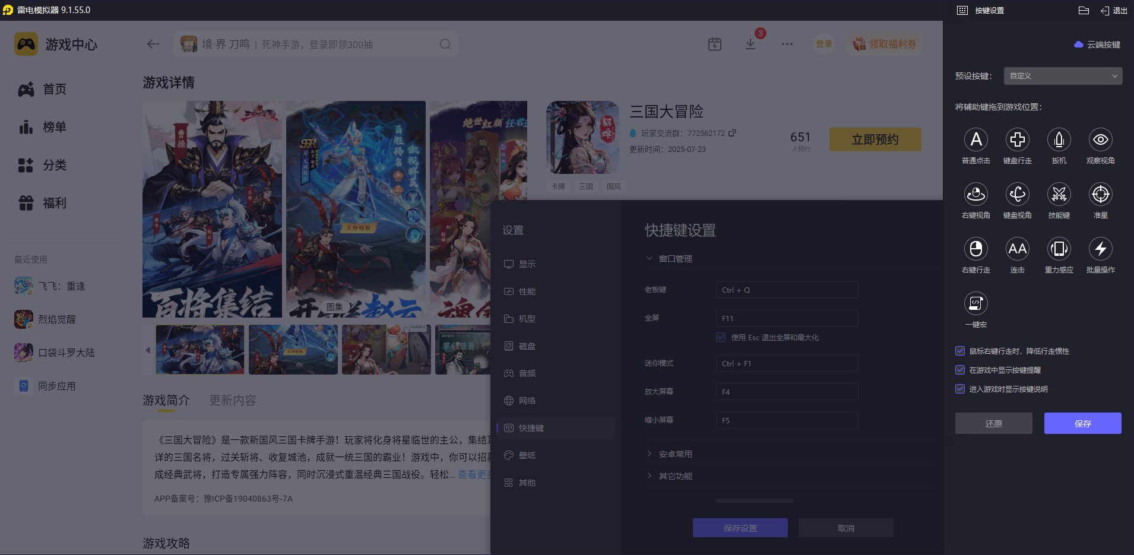Click the 立即预约 reservation button
This screenshot has height=555, width=1134.
875,139
